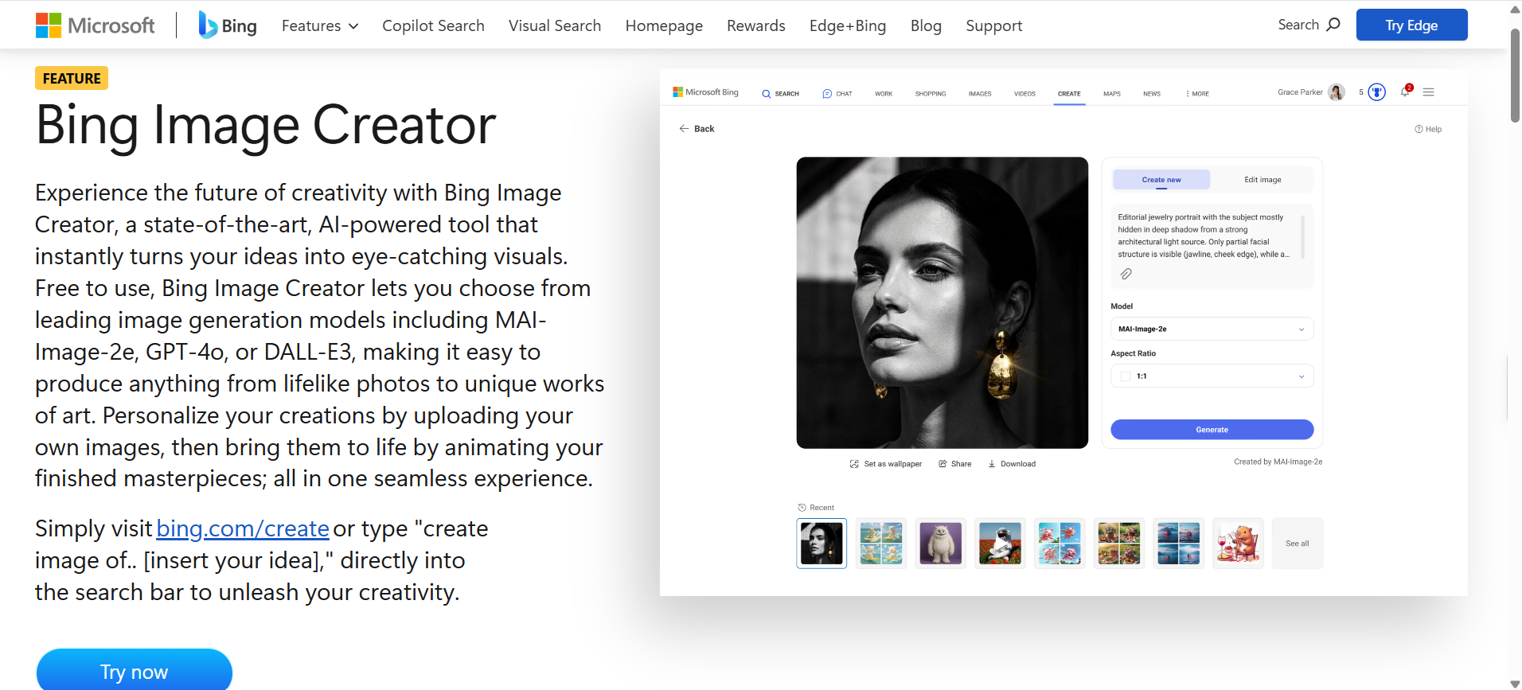1522x690 pixels.
Task: Click the Bing logo in the header
Action: click(x=228, y=25)
